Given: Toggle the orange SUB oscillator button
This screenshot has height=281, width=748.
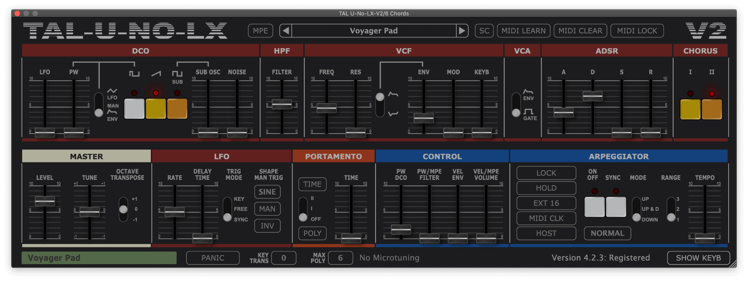Looking at the screenshot, I should [177, 109].
